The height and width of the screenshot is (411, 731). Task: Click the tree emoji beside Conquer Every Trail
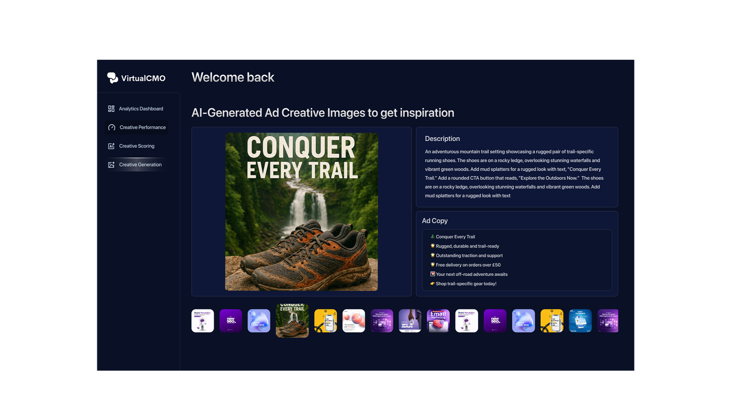(x=432, y=237)
